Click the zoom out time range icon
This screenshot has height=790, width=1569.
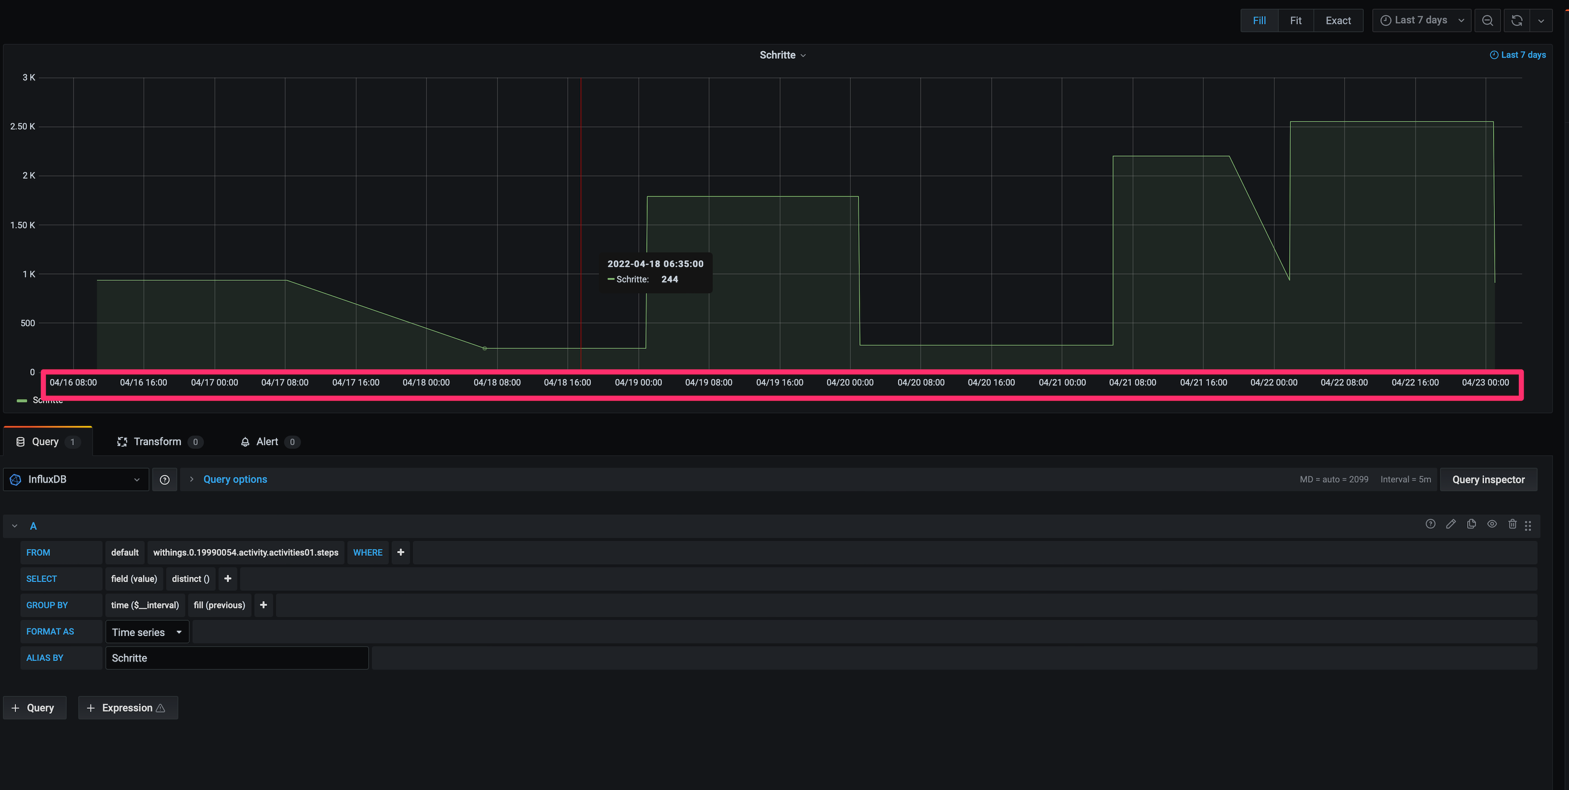point(1487,21)
